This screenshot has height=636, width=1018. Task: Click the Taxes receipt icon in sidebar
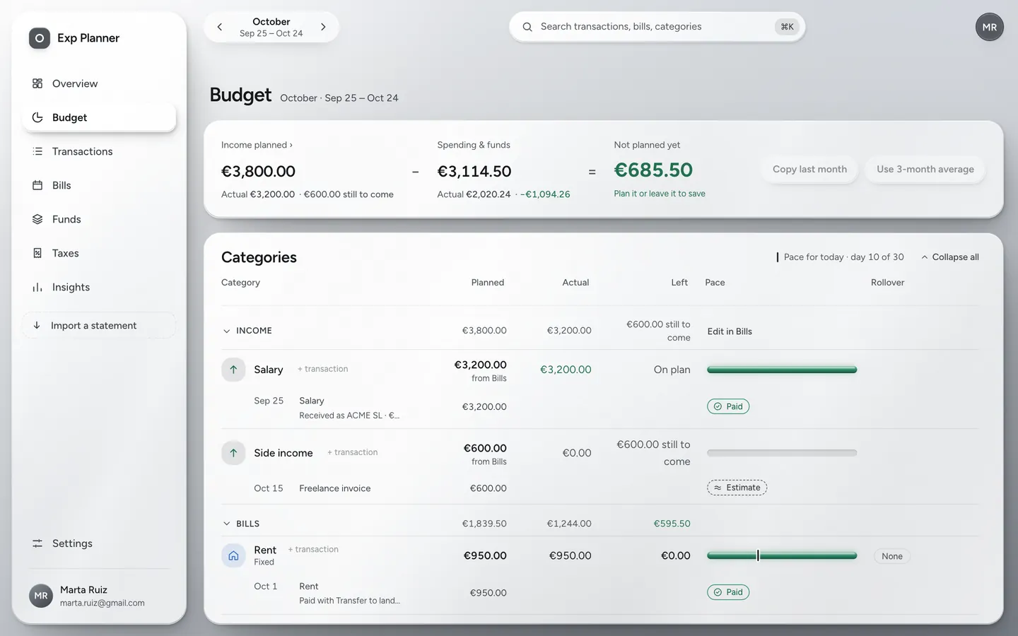(x=37, y=253)
